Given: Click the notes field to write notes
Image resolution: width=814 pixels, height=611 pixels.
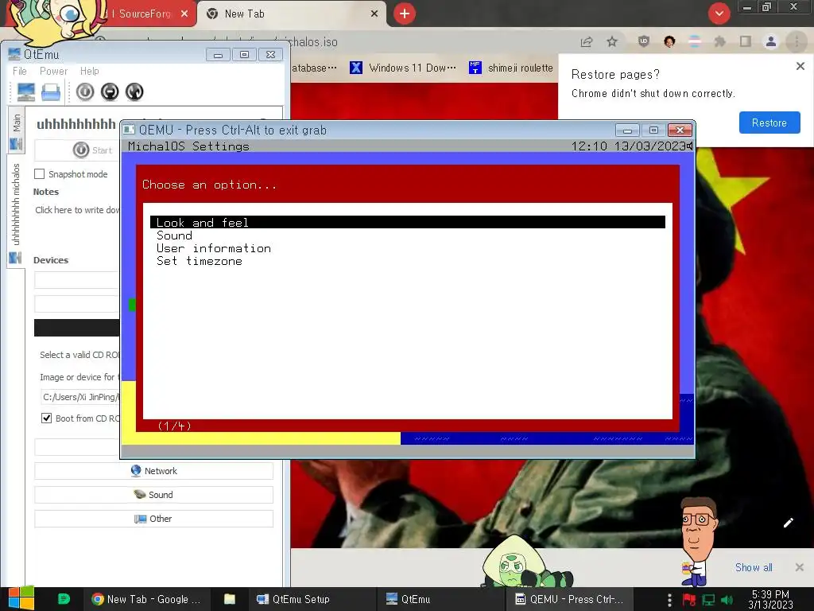Looking at the screenshot, I should 77,210.
